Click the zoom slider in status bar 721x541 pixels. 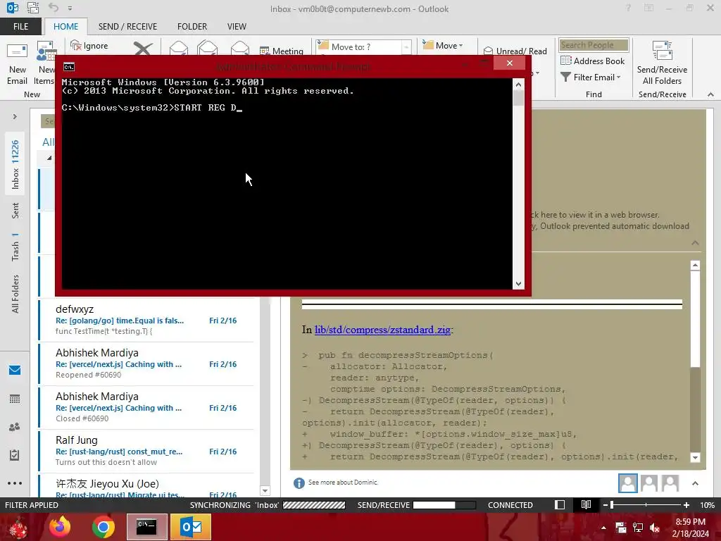[646, 504]
